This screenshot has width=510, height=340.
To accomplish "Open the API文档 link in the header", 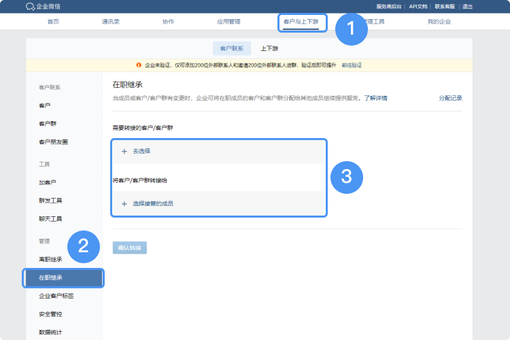I will tap(418, 6).
